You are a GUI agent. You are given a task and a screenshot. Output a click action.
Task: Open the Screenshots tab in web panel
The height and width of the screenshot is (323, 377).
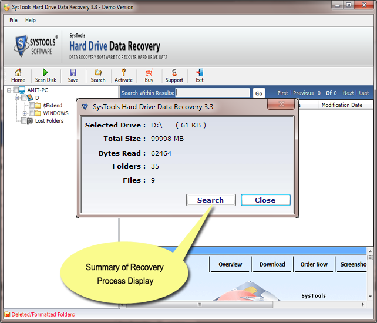[x=352, y=264]
